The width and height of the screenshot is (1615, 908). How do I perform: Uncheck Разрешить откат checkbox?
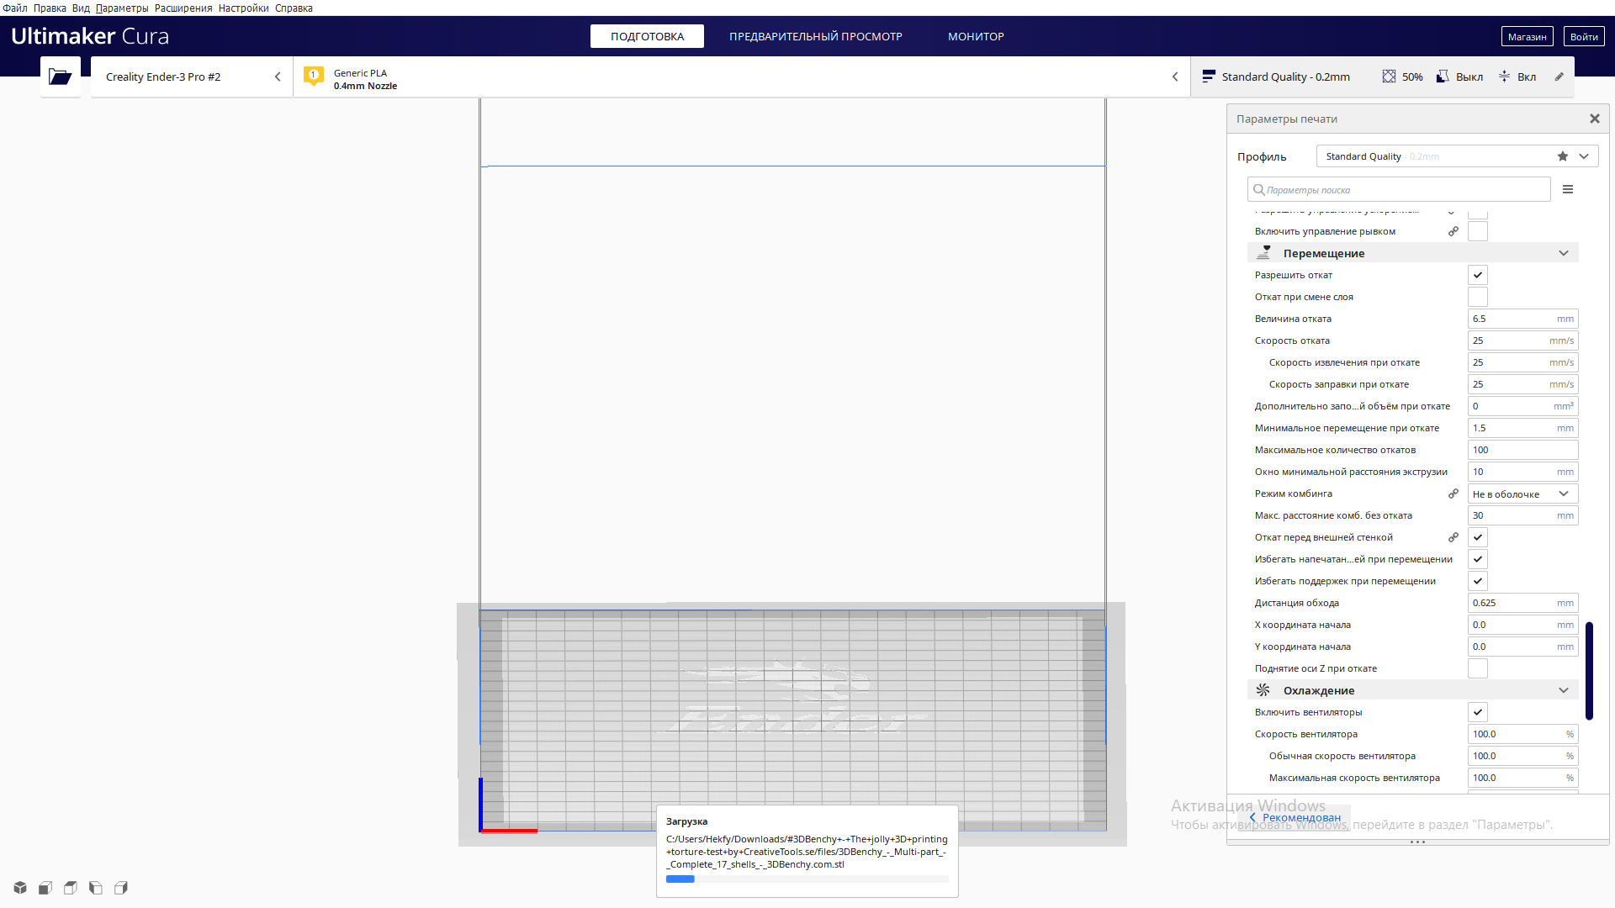[x=1477, y=275]
